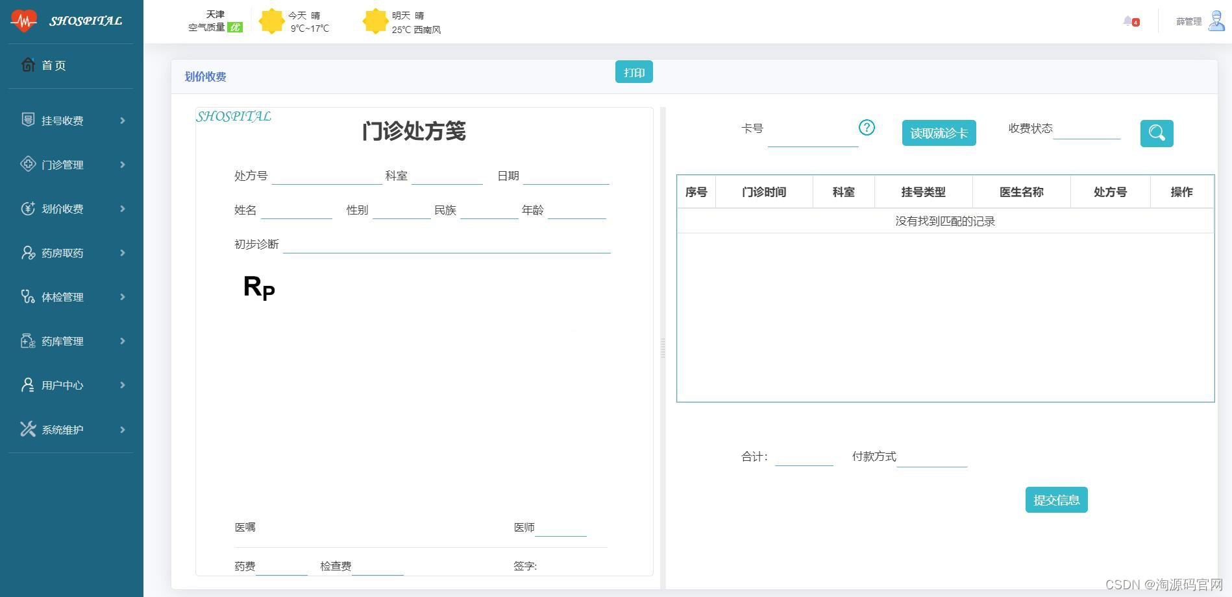This screenshot has height=597, width=1232.
Task: Click the 薛管理 username link
Action: [1189, 21]
